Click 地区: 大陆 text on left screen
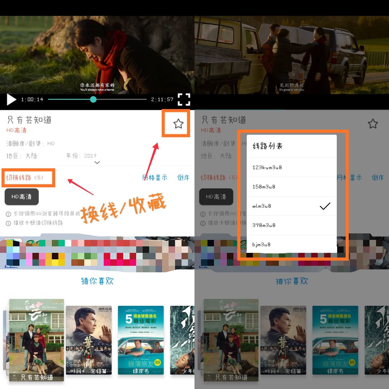Image resolution: width=389 pixels, height=389 pixels. [x=22, y=156]
